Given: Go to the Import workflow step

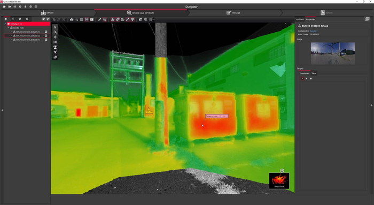Looking at the screenshot, I should pyautogui.click(x=47, y=13).
